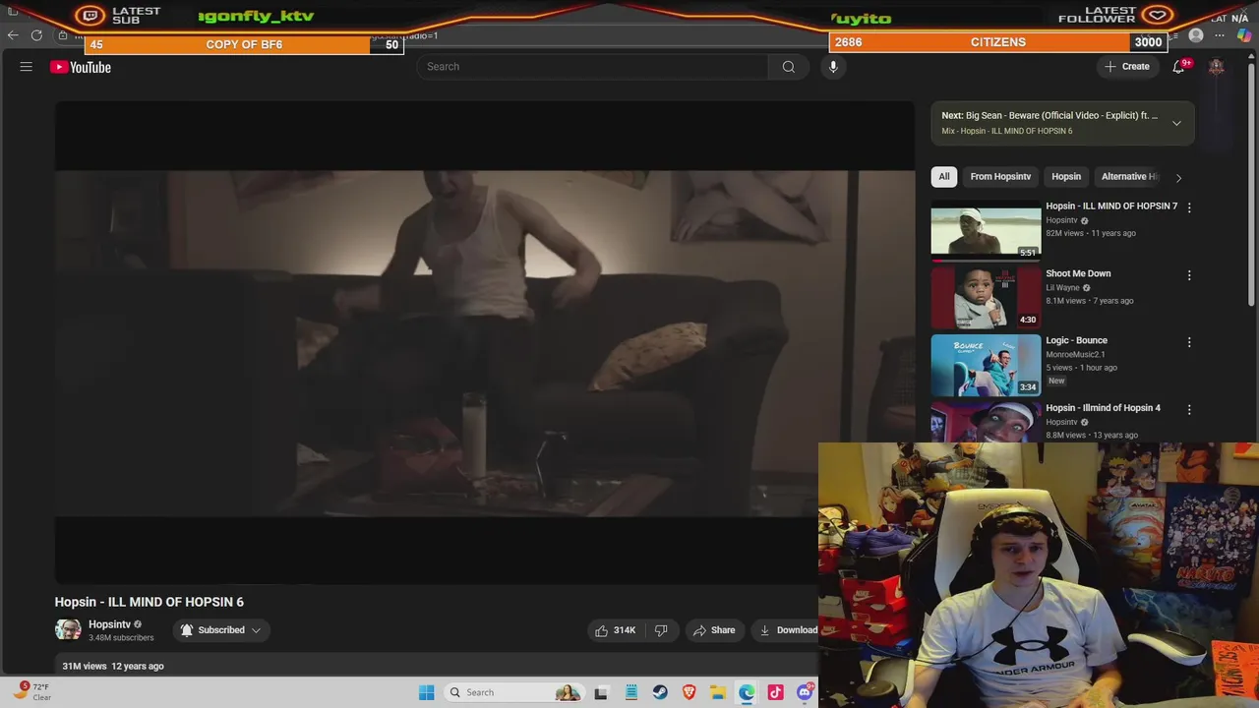Click the video player to pause
This screenshot has height=708, width=1259.
[x=484, y=342]
